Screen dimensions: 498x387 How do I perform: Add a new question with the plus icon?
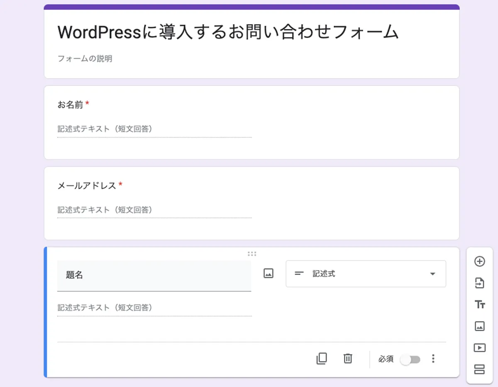pos(480,261)
